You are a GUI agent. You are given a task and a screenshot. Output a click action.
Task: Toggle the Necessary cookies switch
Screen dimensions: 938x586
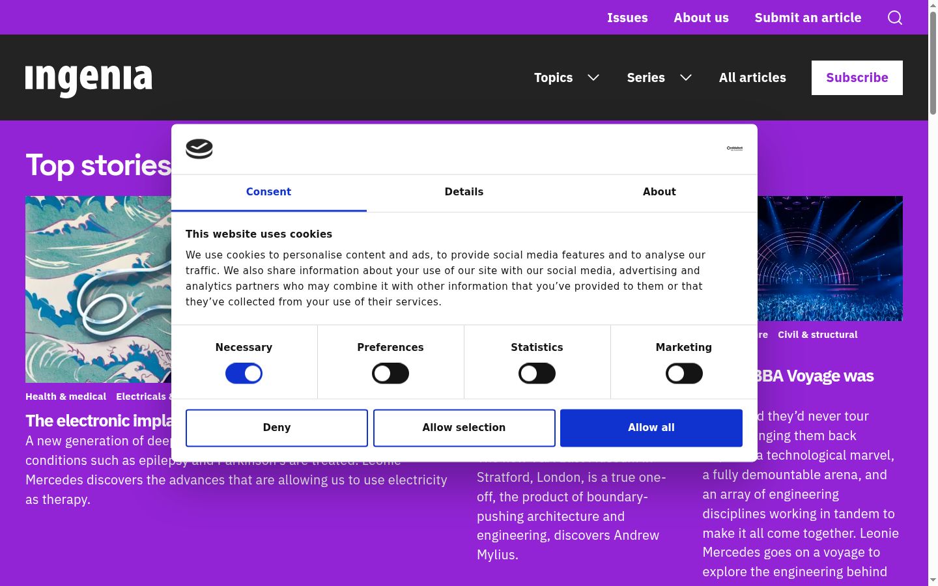(244, 374)
